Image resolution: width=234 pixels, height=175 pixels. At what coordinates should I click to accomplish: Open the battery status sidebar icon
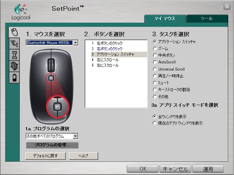14,77
